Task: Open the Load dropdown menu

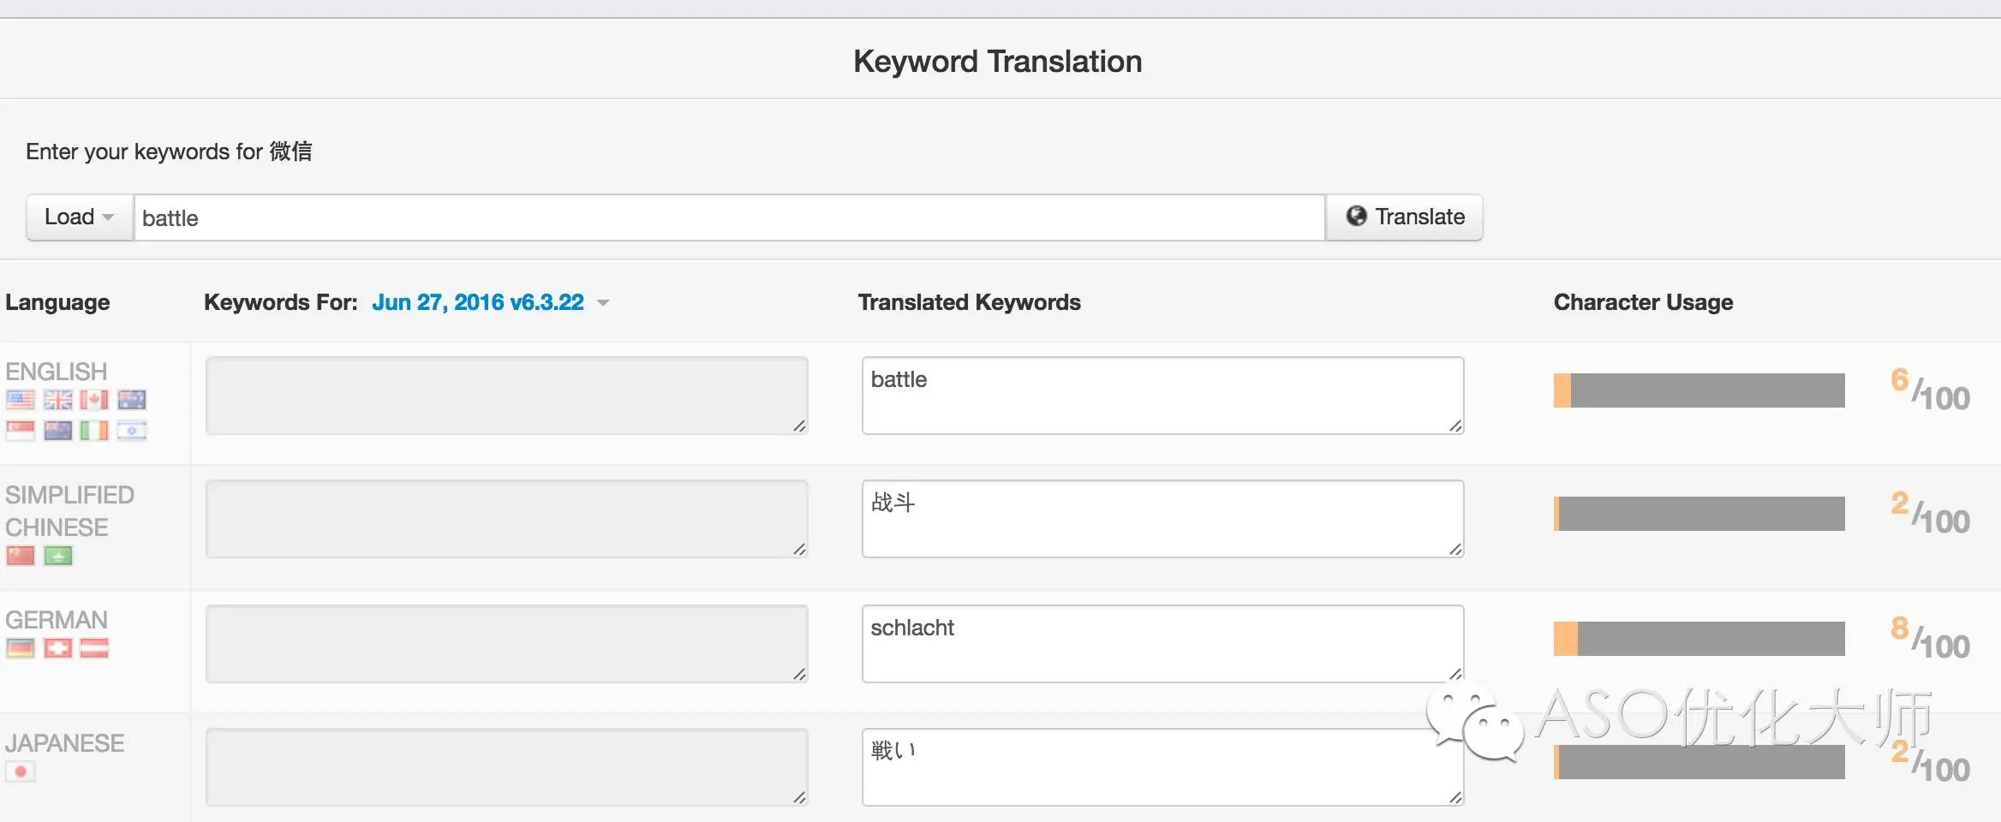Action: click(79, 217)
